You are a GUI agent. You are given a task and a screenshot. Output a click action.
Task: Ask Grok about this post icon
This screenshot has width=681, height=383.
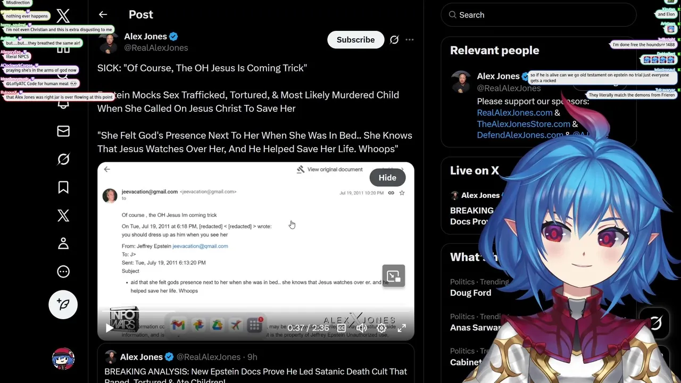tap(394, 40)
